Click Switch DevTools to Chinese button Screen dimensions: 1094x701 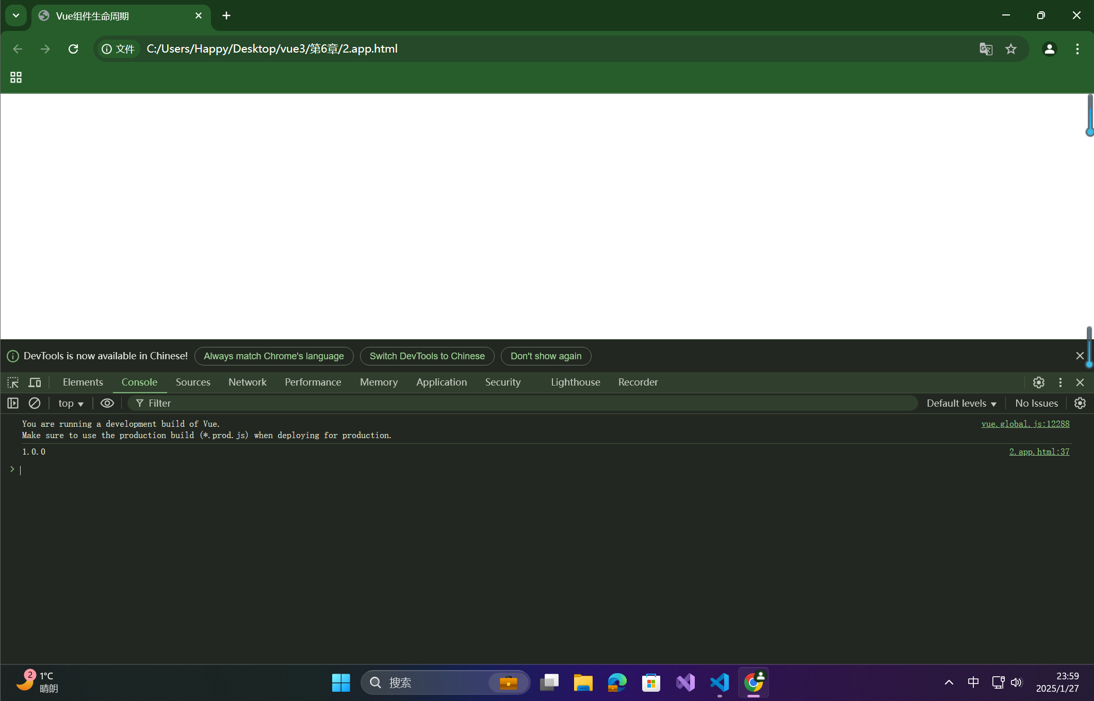[427, 356]
